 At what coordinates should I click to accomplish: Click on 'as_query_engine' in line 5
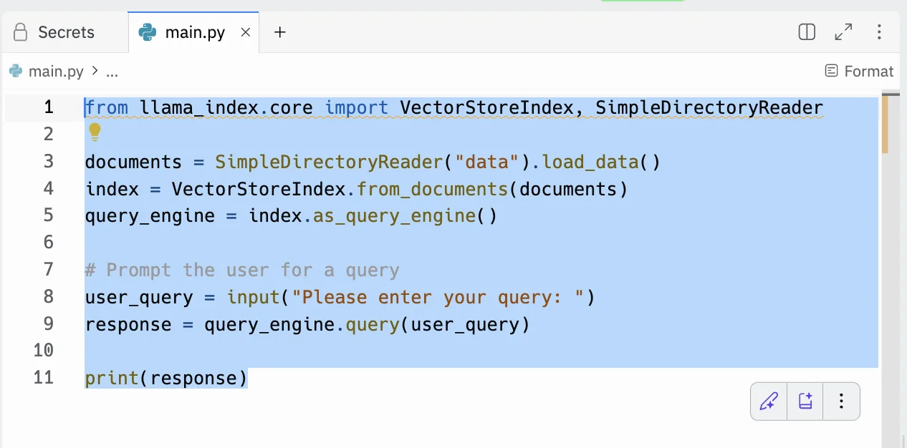(x=394, y=216)
